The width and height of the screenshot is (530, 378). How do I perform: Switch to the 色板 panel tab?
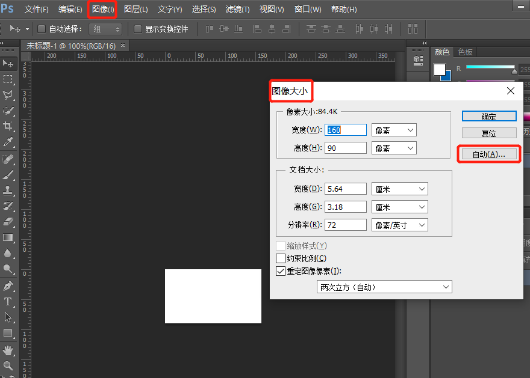[x=465, y=52]
